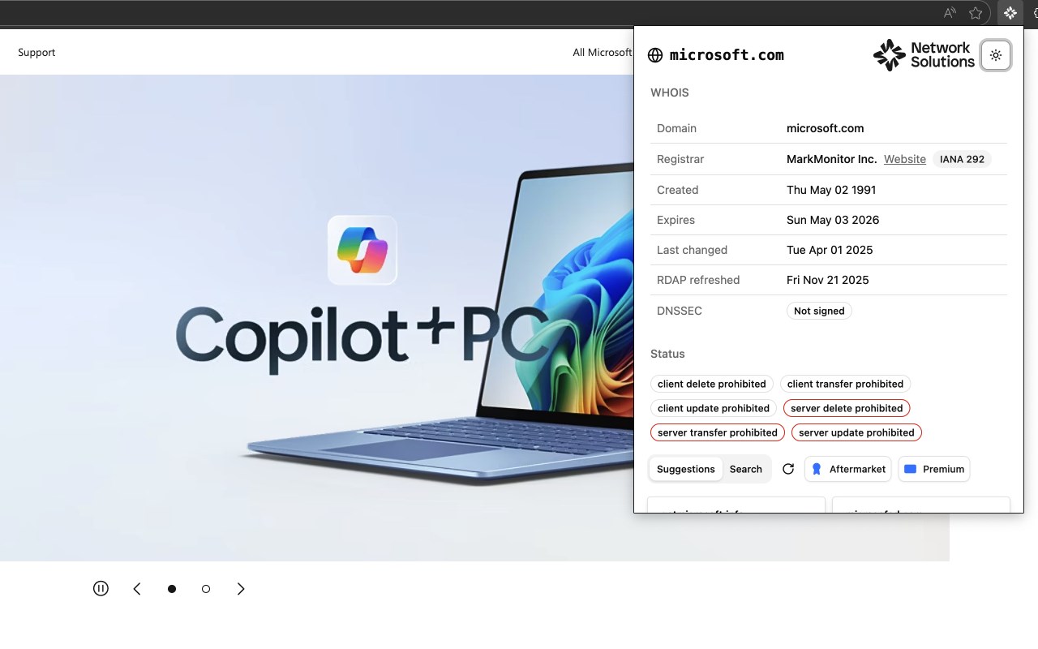Click the client delete prohibited status tag
This screenshot has height=649, width=1038.
pyautogui.click(x=712, y=384)
